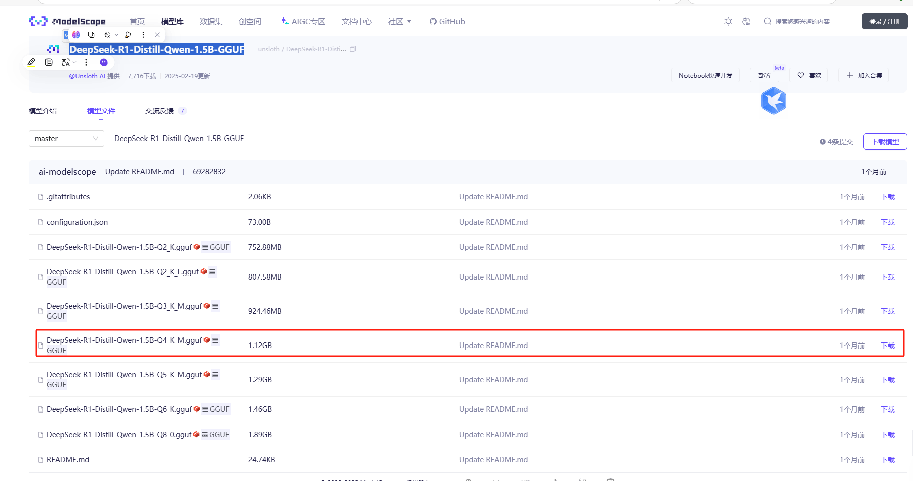The height and width of the screenshot is (481, 913).
Task: Open 模型库 in the navigation bar
Action: pyautogui.click(x=172, y=21)
